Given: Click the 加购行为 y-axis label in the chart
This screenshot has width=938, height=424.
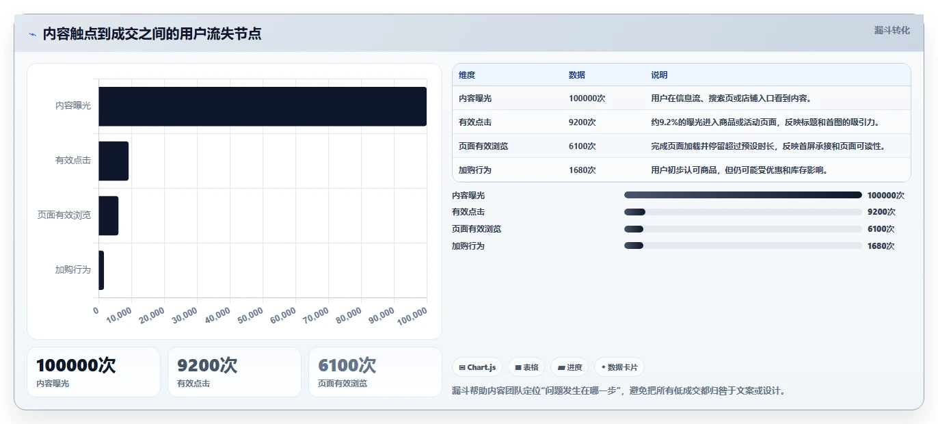Looking at the screenshot, I should [73, 270].
